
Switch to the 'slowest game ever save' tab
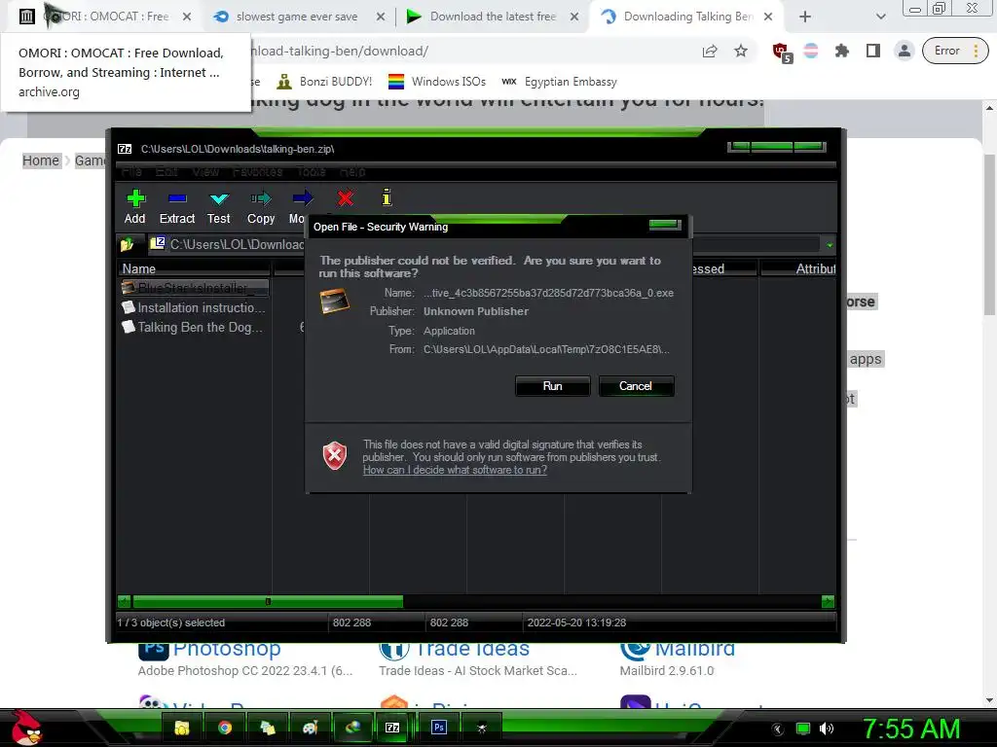click(296, 17)
